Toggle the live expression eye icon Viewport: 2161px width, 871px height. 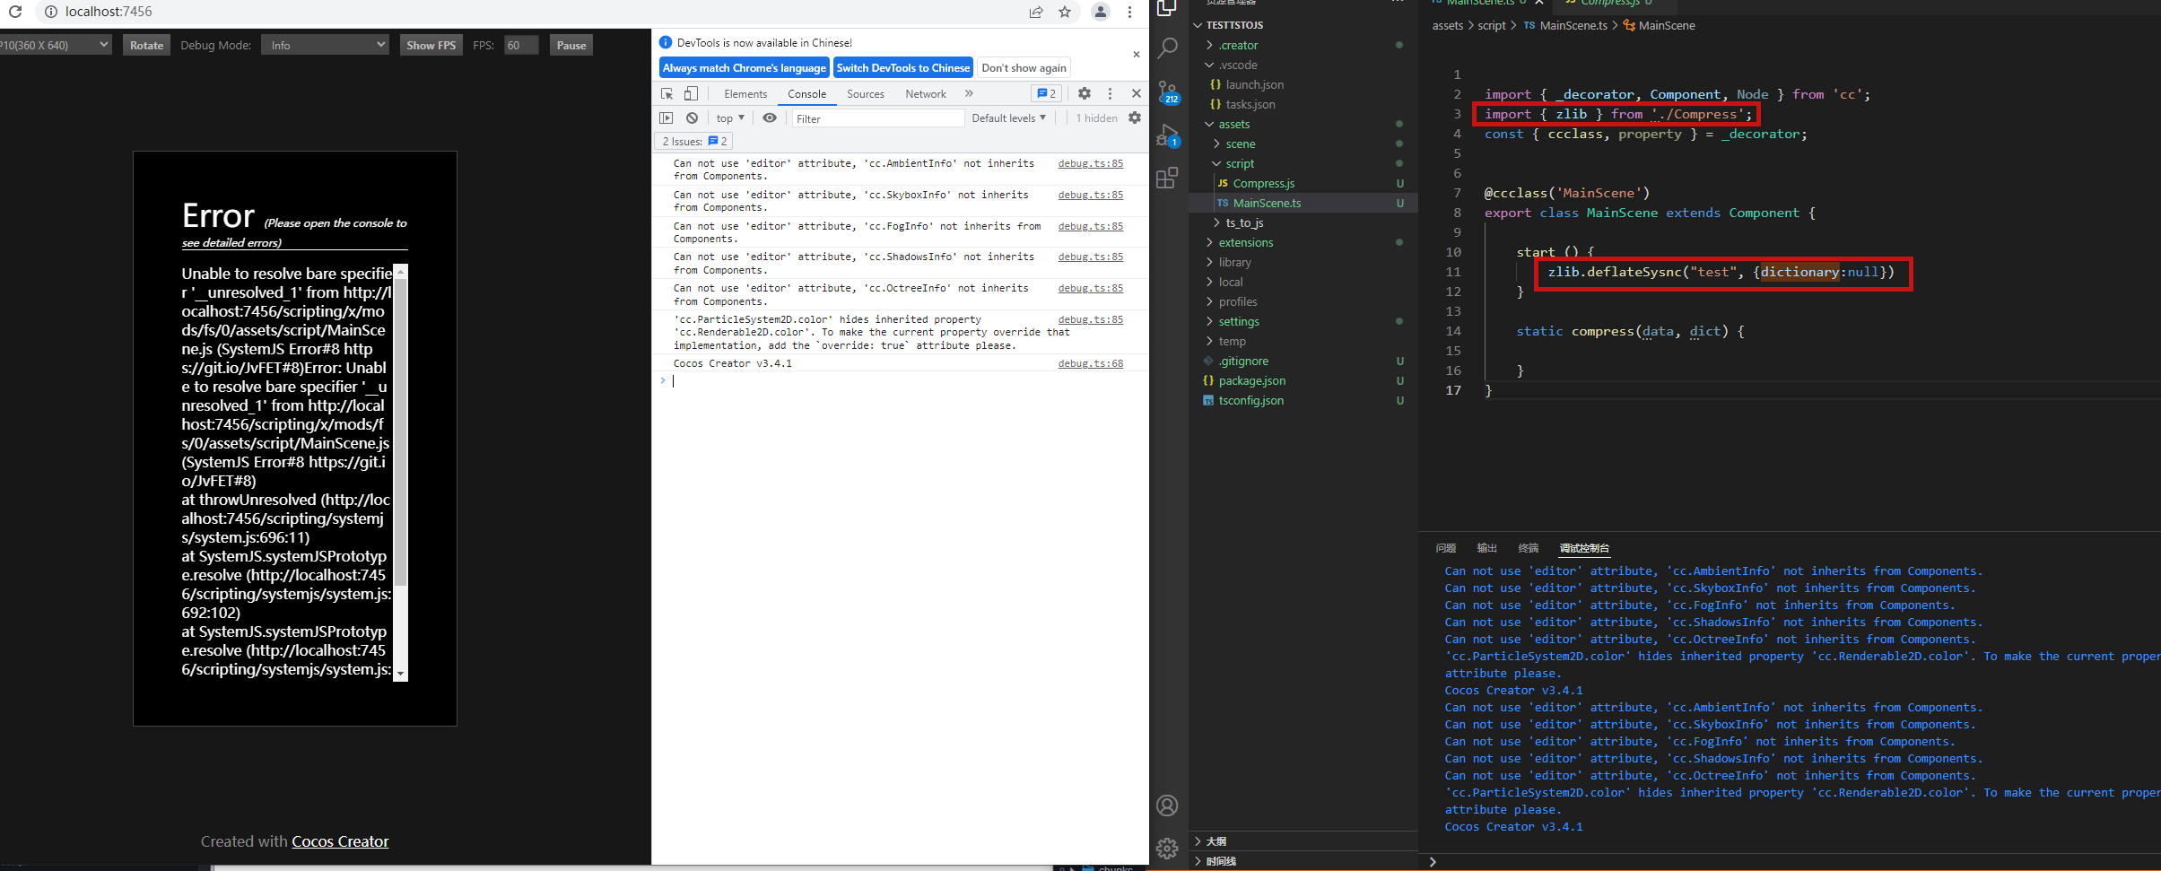769,118
